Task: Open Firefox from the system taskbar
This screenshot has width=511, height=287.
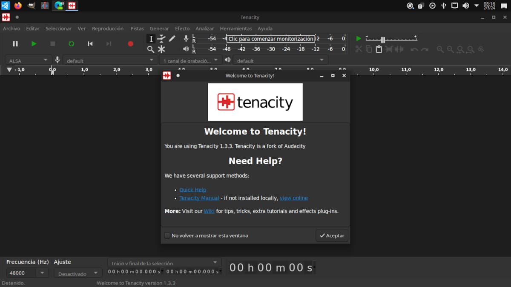Action: click(x=18, y=6)
